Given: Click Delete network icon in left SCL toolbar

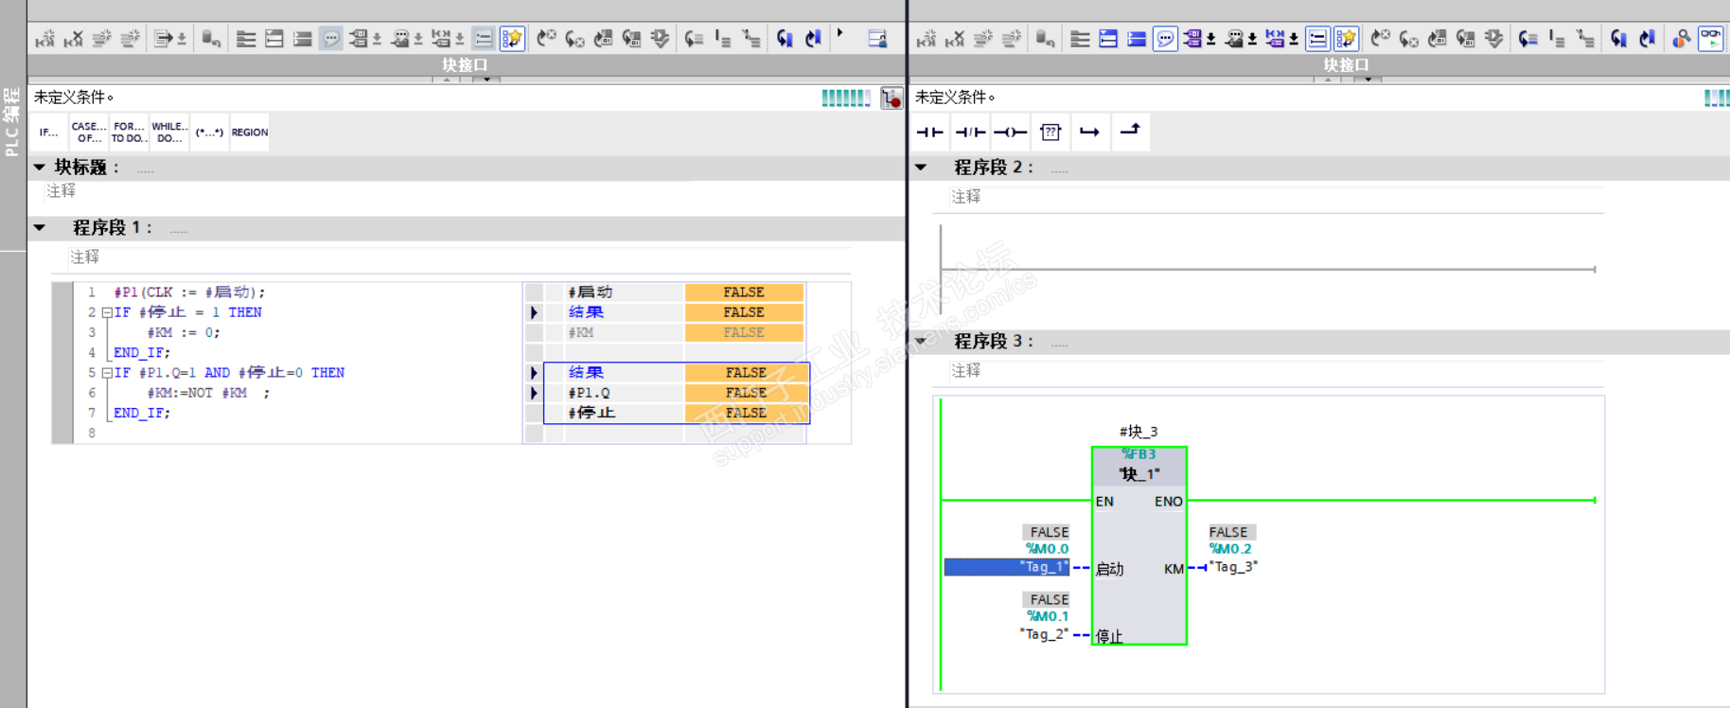Looking at the screenshot, I should (x=73, y=39).
